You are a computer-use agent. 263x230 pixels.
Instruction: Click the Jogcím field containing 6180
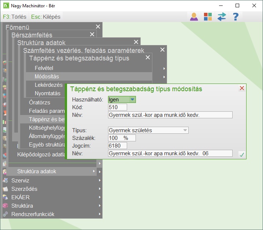click(x=118, y=146)
